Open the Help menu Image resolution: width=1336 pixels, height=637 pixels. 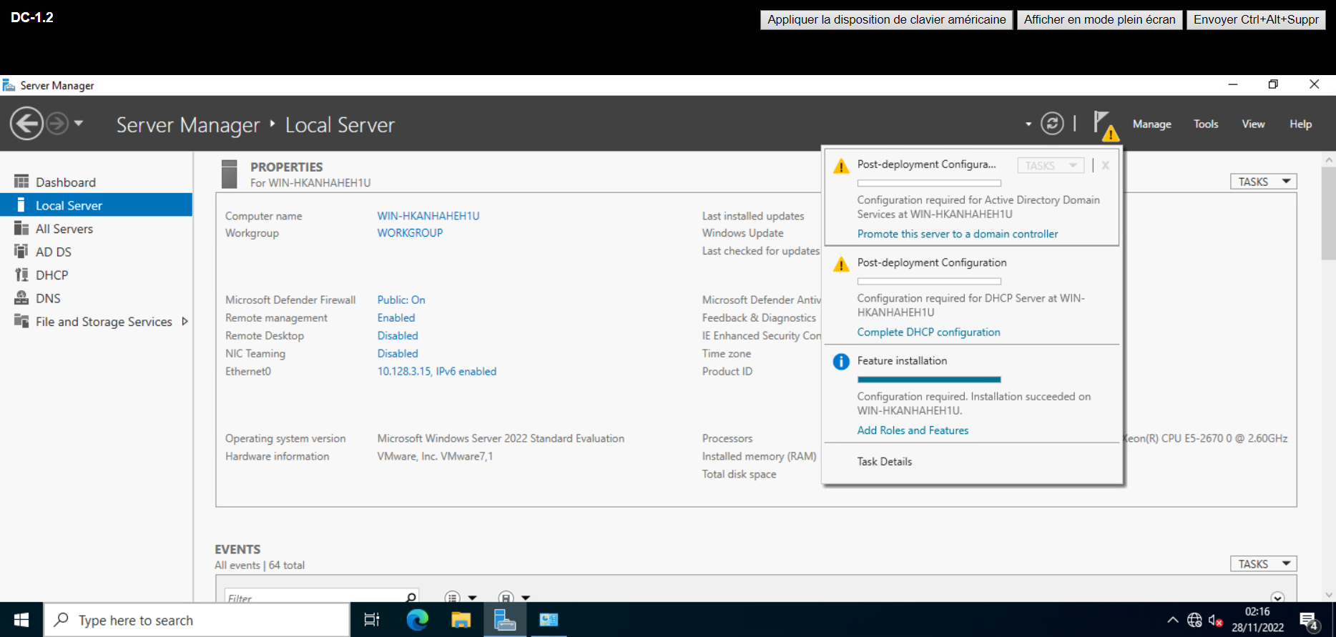1300,124
